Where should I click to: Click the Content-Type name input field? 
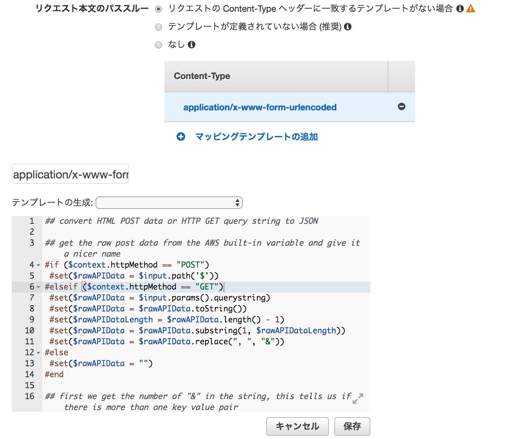point(70,173)
